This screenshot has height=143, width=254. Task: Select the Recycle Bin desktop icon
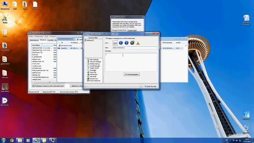click(x=246, y=129)
